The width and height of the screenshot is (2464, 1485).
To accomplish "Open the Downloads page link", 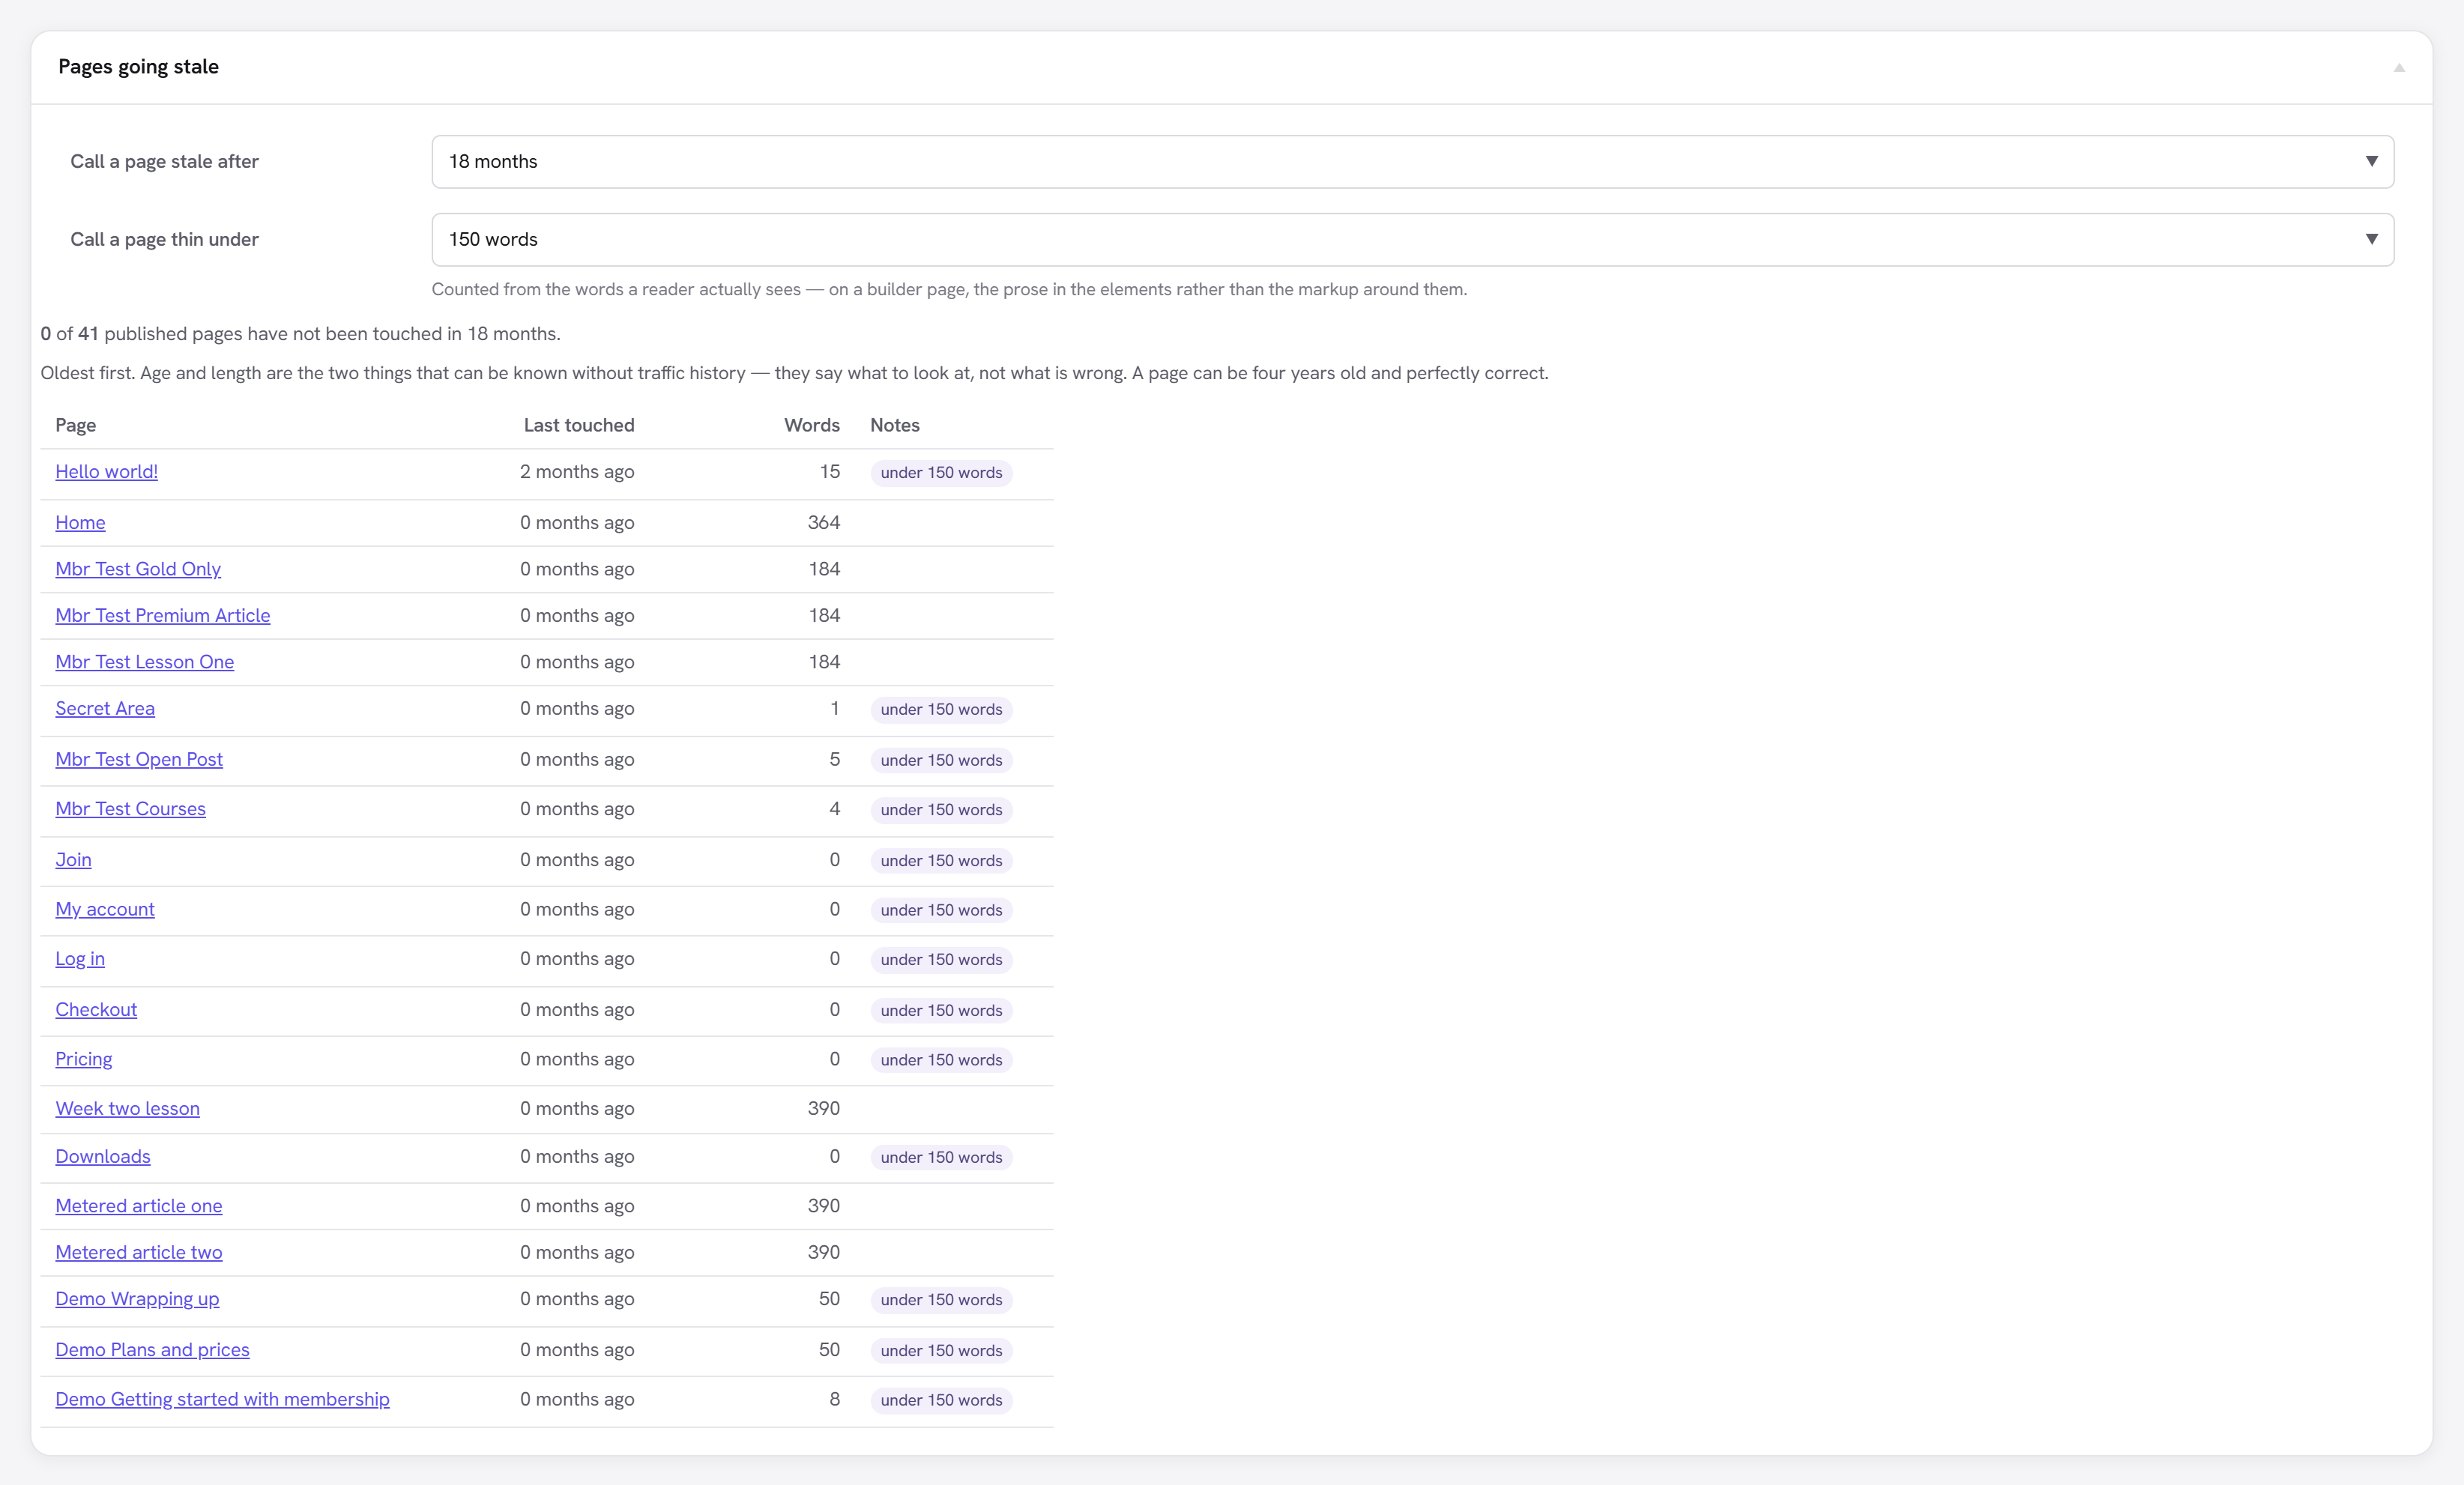I will coord(103,1156).
